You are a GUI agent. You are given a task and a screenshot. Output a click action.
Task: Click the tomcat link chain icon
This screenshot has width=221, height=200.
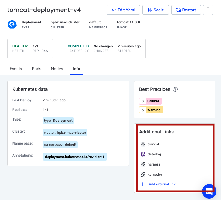pos(143,144)
